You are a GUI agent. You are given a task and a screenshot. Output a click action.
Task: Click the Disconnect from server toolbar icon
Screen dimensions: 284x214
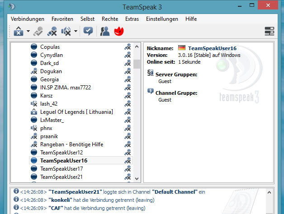coord(19,31)
